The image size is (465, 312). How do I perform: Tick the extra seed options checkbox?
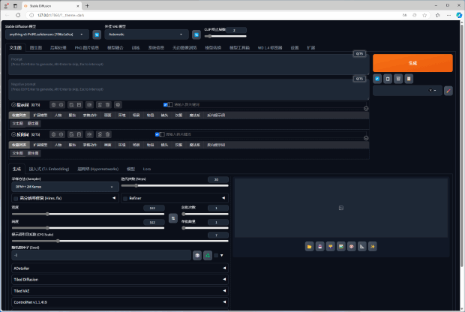pos(216,255)
